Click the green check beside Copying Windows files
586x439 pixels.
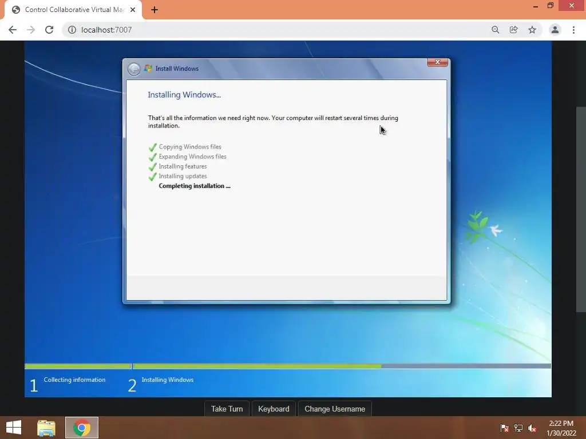coord(152,147)
